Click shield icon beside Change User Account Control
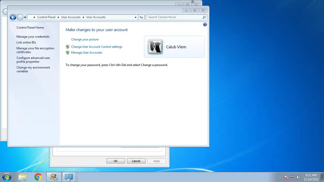This screenshot has height=182, width=324. pyautogui.click(x=68, y=47)
